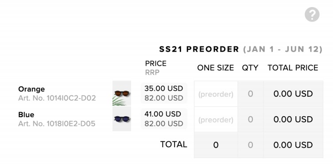The height and width of the screenshot is (167, 333).
Task: Click the help question mark icon
Action: click(312, 15)
